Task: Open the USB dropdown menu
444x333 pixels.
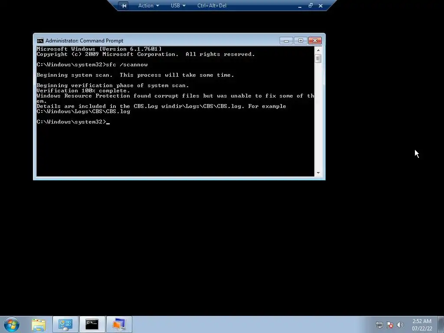Action: point(178,6)
